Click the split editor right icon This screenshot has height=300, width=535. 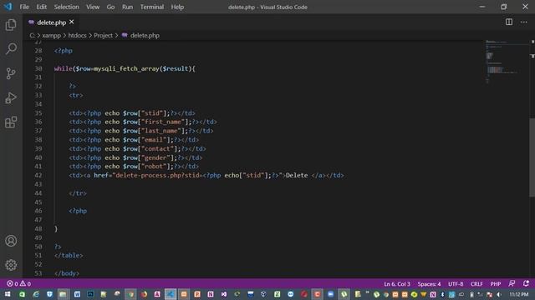click(x=509, y=22)
